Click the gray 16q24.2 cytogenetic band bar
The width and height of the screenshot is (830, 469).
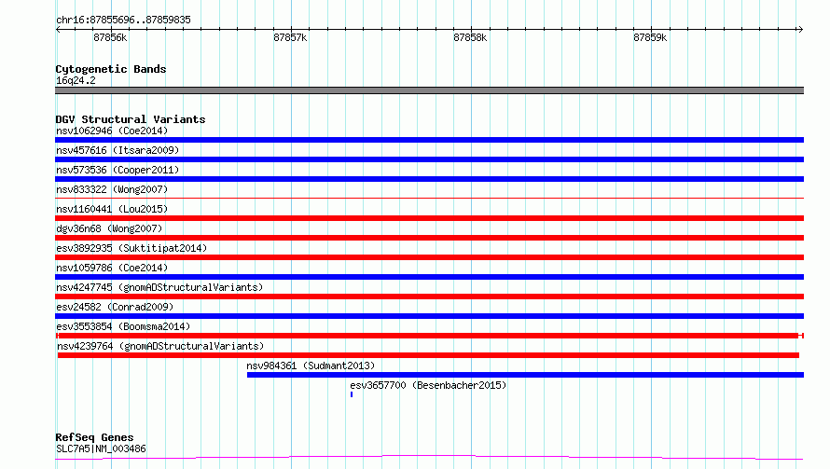[x=429, y=90]
